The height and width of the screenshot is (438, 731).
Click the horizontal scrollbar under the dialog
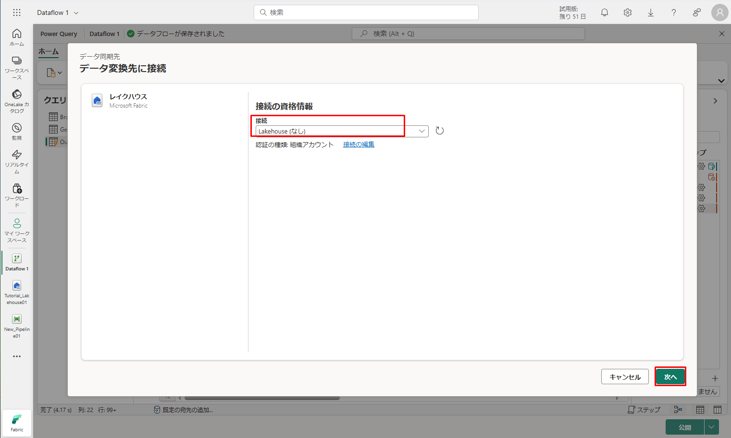(262, 398)
